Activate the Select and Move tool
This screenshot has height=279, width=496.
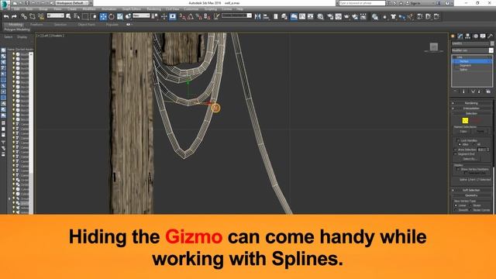pyautogui.click(x=103, y=16)
